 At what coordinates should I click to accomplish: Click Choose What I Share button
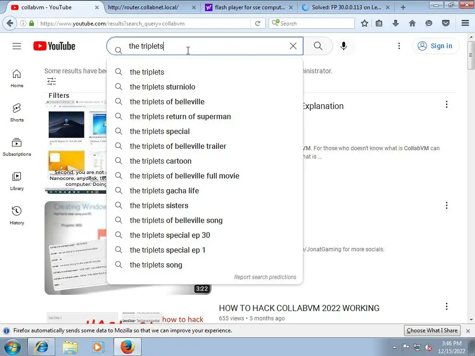[x=432, y=331]
